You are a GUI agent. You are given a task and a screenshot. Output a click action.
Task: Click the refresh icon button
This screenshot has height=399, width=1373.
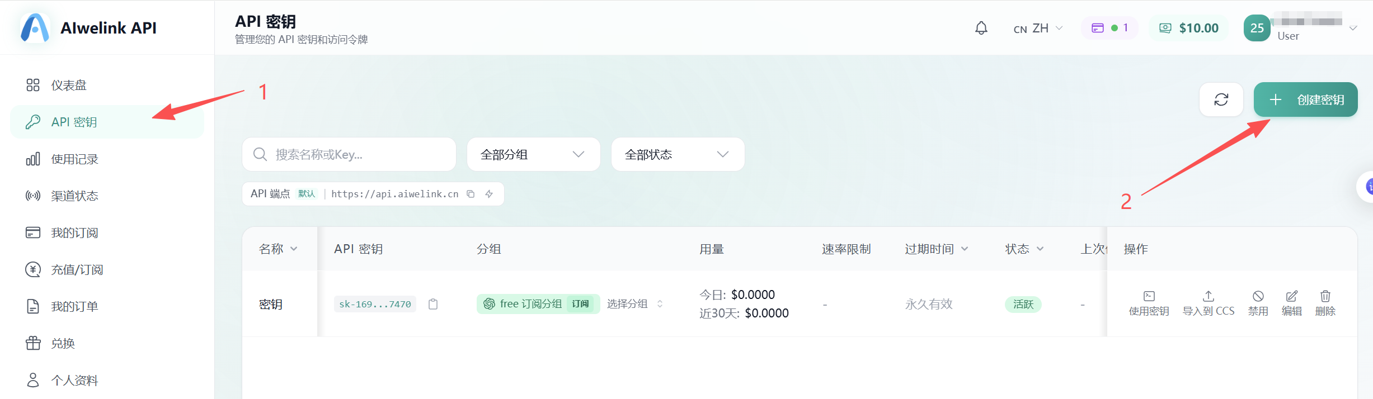(1221, 99)
